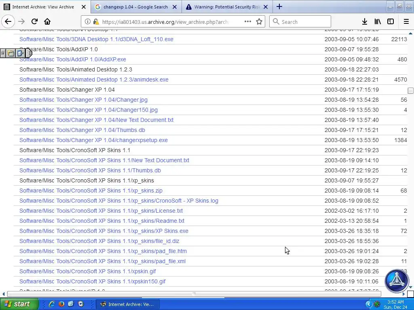Expand hidden system tray icons
The height and width of the screenshot is (310, 414).
click(369, 304)
